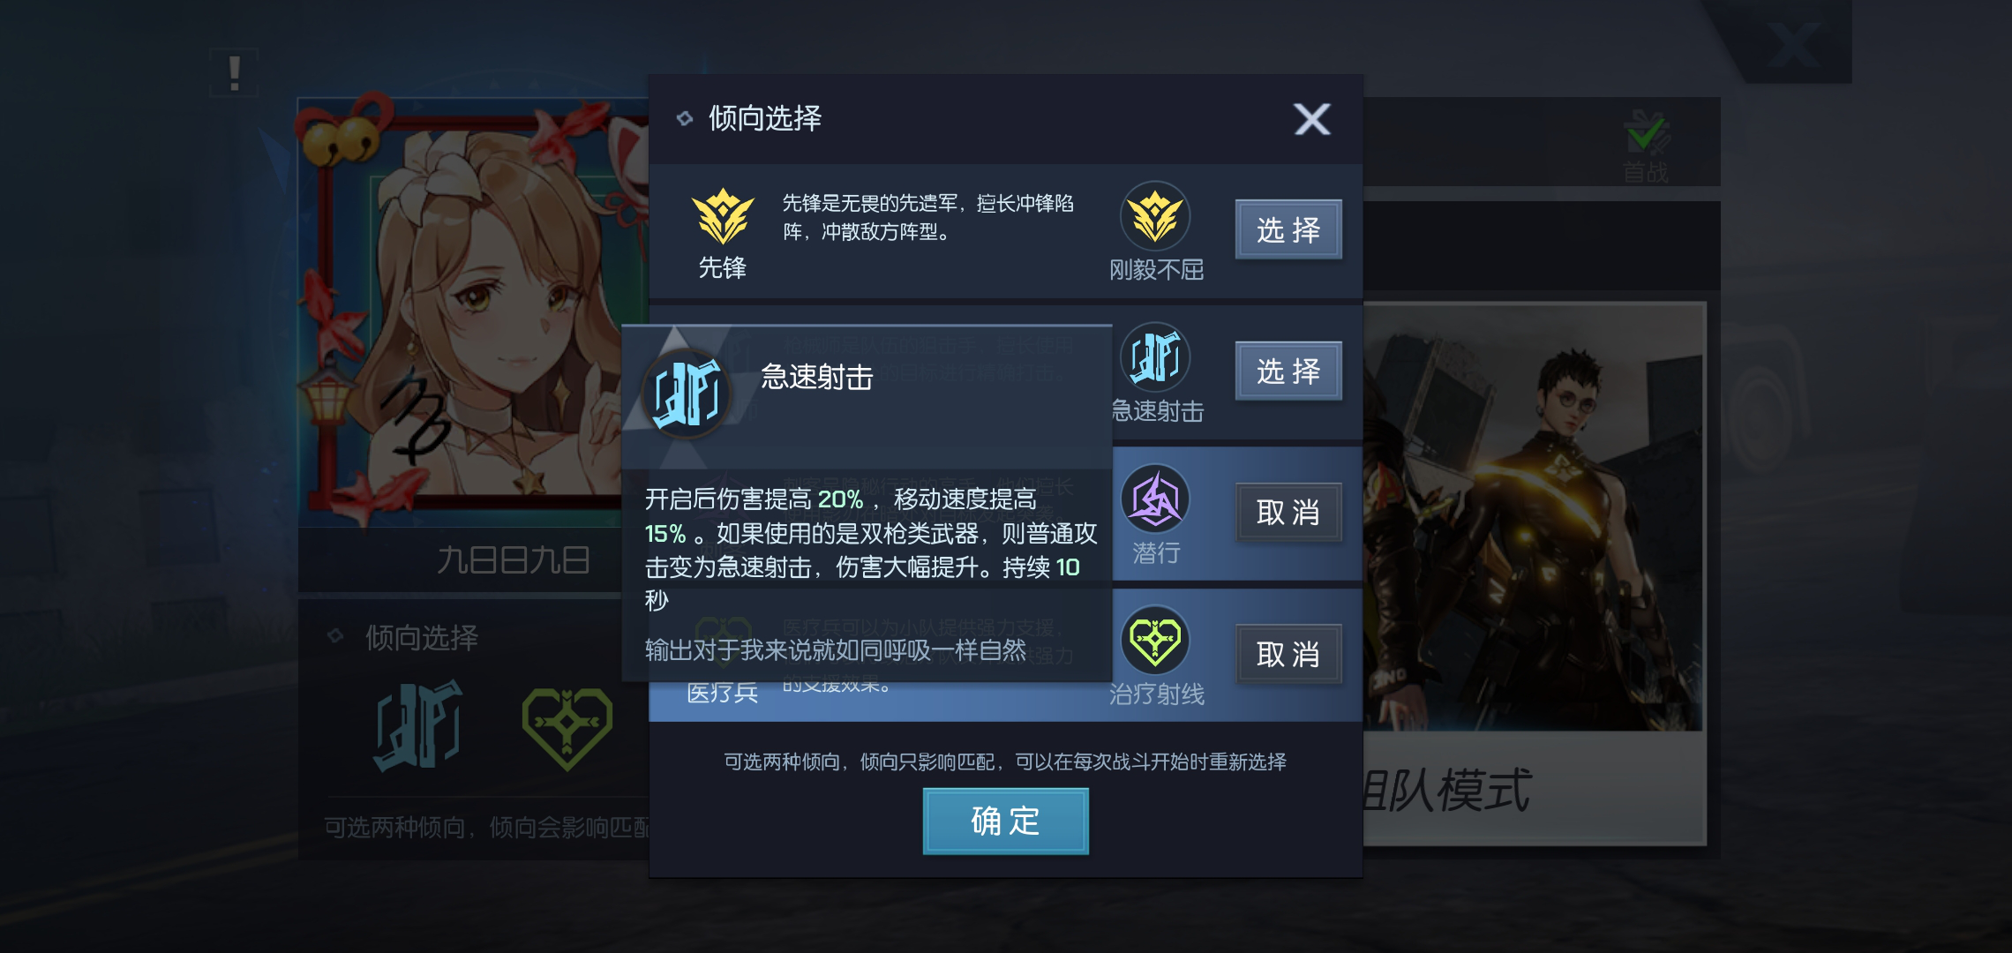Click the green heart icon under 倾向选择 panel
The image size is (2012, 953).
click(567, 727)
